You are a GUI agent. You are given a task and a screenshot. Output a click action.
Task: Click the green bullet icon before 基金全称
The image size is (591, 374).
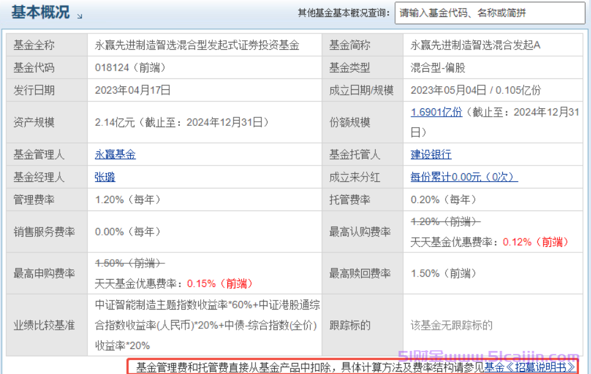11,45
